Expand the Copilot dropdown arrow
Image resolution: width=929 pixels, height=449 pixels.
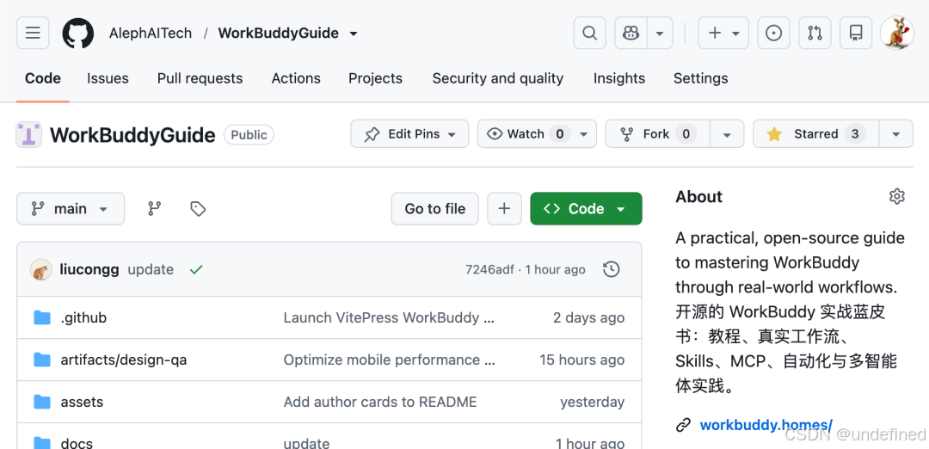[x=660, y=33]
